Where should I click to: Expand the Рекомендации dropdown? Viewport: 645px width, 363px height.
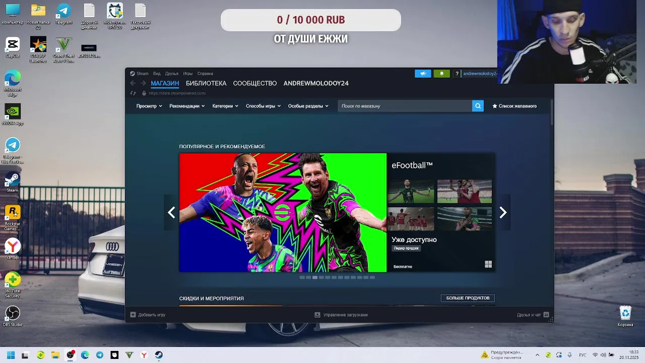[187, 106]
